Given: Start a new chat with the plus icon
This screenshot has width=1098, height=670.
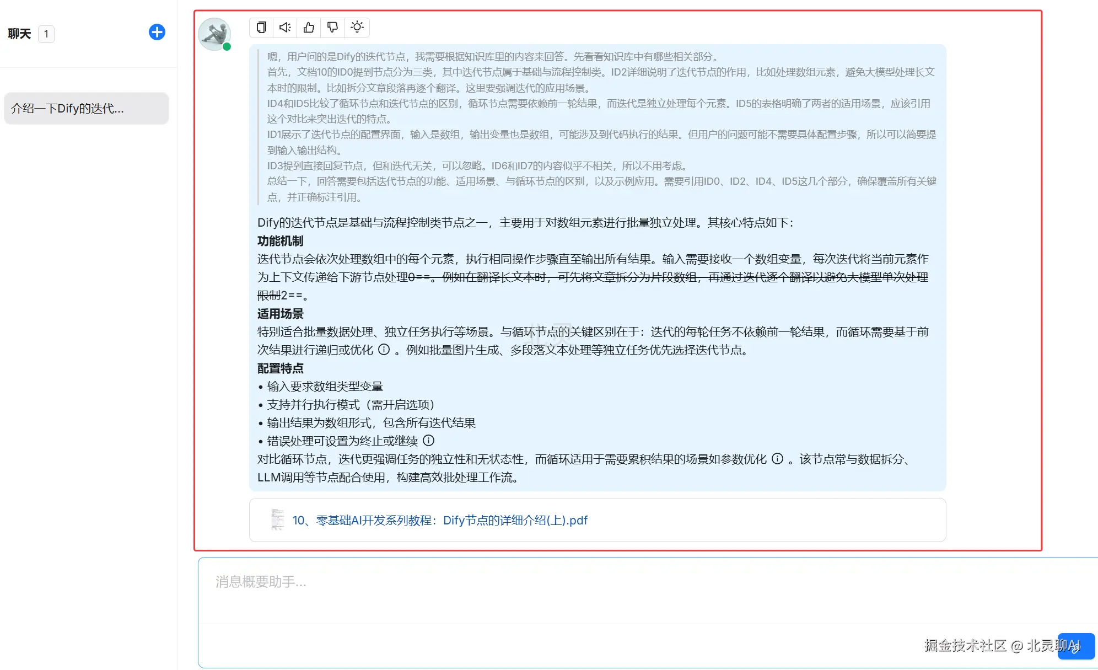Looking at the screenshot, I should 157,32.
